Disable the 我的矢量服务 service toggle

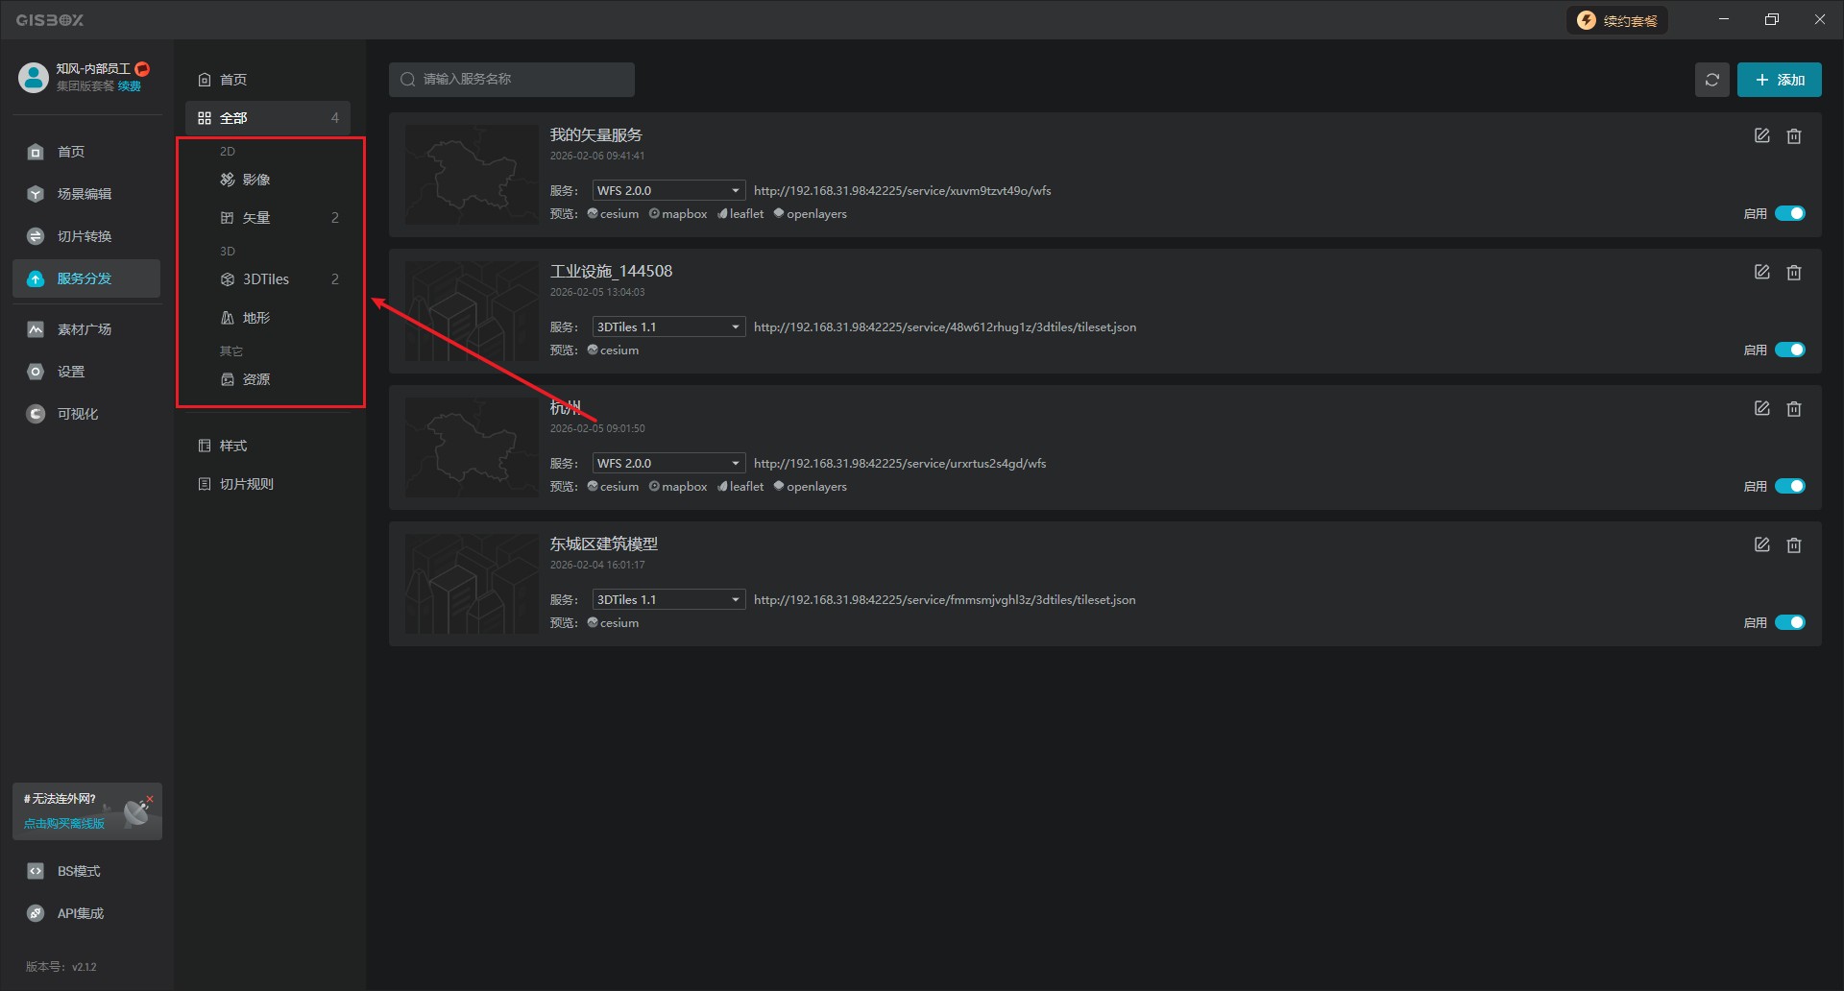[1789, 213]
